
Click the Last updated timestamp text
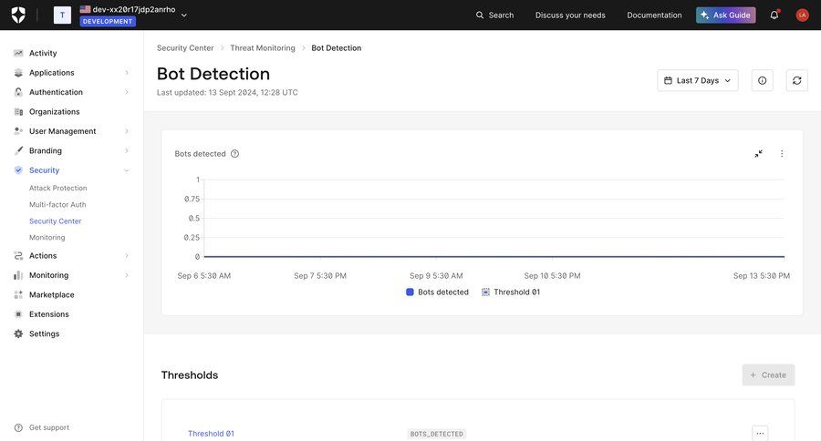pos(227,93)
